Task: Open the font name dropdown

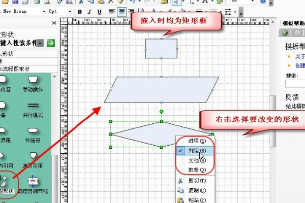Action: tap(44, 12)
